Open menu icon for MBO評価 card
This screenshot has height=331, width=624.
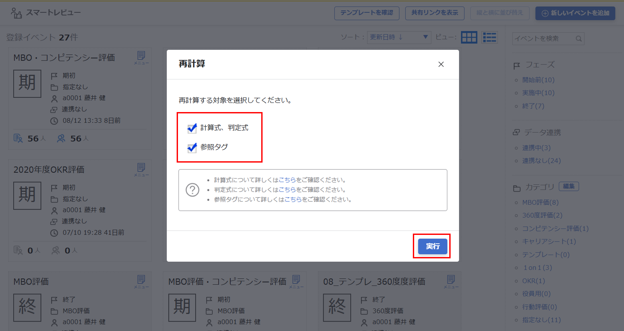141,281
